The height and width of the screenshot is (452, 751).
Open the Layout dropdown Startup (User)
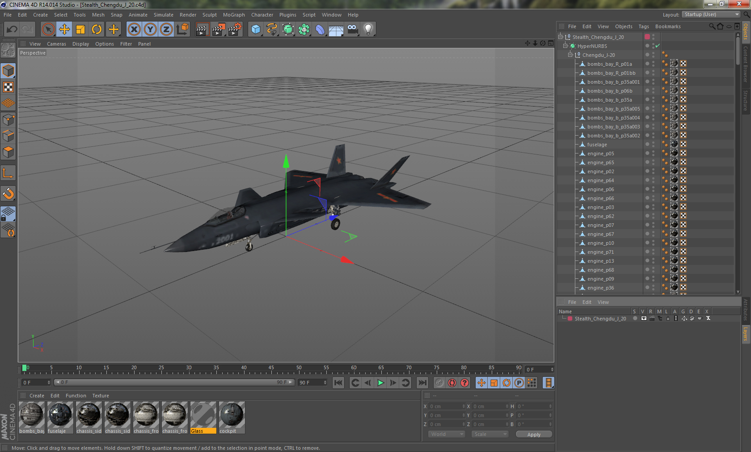click(x=711, y=15)
